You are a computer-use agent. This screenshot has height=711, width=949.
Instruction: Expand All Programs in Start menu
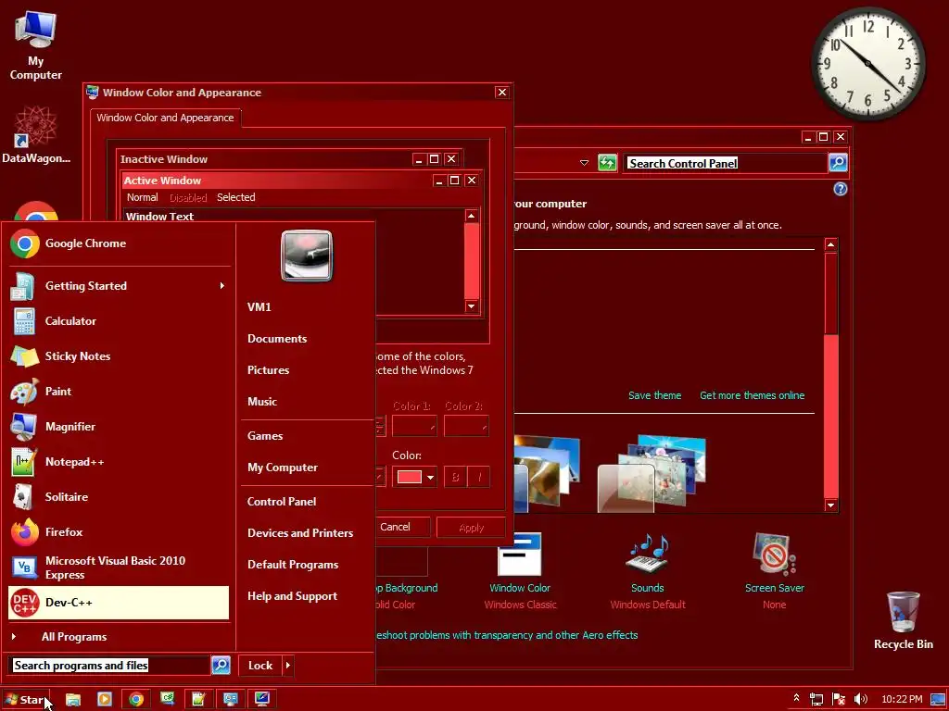tap(119, 637)
